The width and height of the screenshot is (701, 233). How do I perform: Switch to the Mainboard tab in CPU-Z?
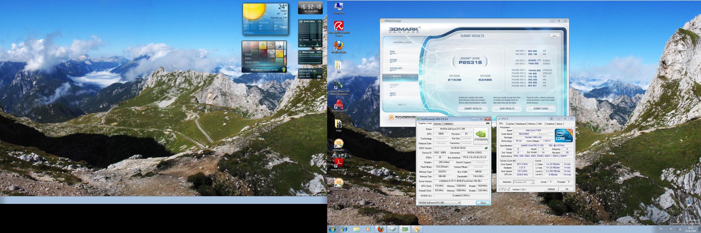pyautogui.click(x=521, y=124)
